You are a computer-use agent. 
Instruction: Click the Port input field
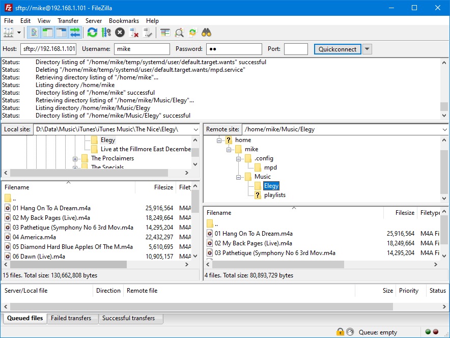[x=296, y=49]
